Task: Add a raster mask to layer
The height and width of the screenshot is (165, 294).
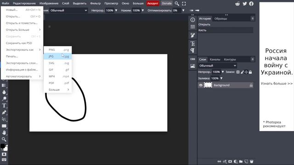Action: point(230,161)
